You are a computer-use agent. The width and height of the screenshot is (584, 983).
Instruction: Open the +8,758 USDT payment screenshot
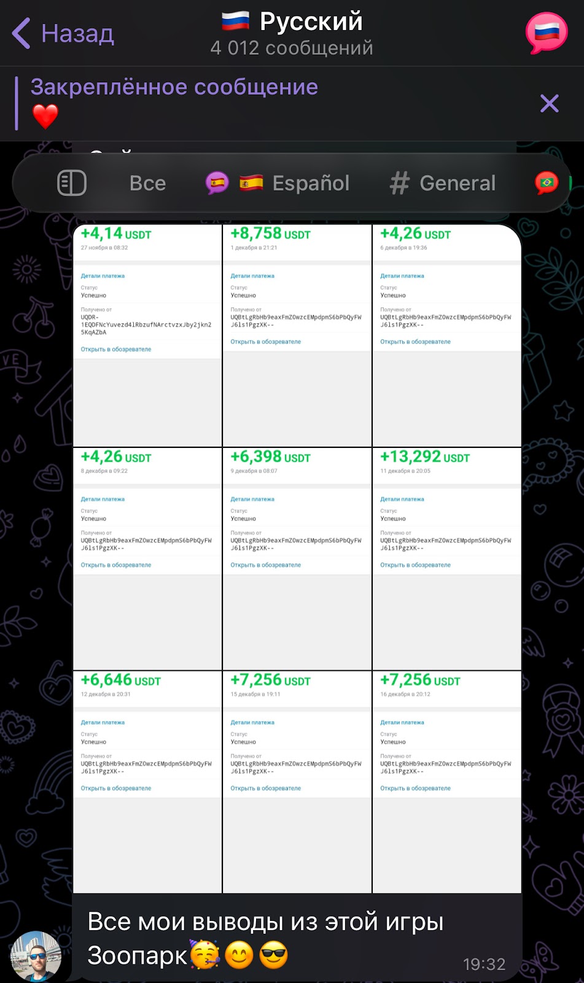(297, 335)
